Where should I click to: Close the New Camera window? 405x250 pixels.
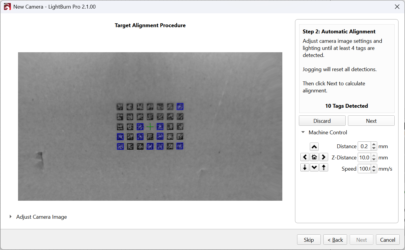click(397, 6)
